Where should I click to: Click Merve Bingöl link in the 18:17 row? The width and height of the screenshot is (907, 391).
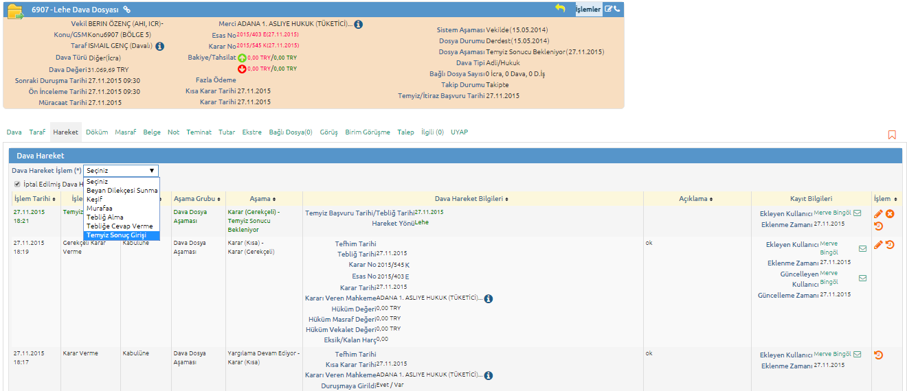click(832, 354)
